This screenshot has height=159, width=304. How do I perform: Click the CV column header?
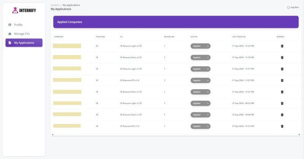121,36
